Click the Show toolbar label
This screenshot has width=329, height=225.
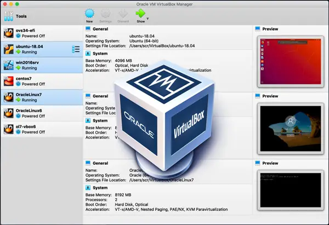click(x=140, y=21)
